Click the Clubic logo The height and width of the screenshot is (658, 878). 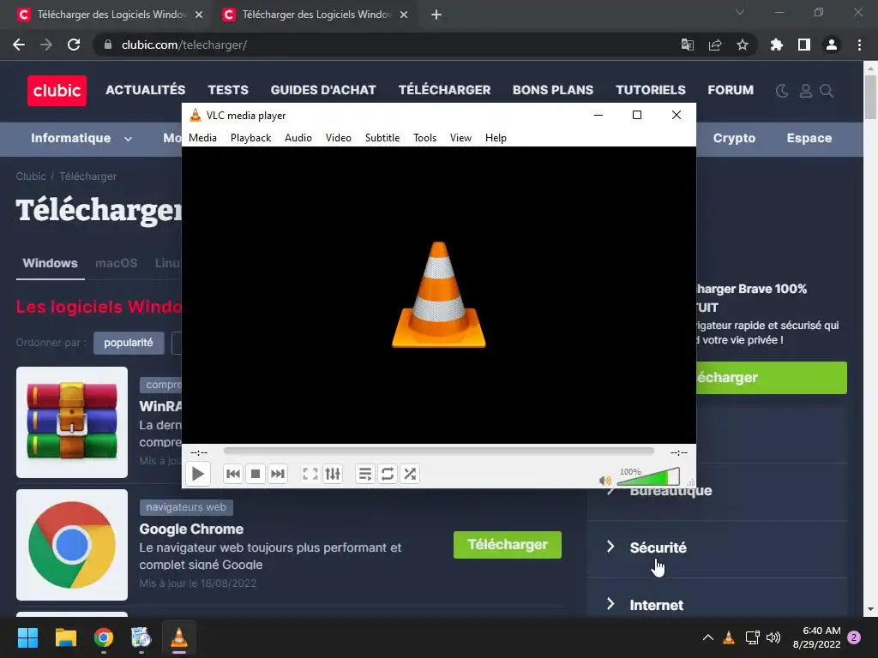[57, 91]
